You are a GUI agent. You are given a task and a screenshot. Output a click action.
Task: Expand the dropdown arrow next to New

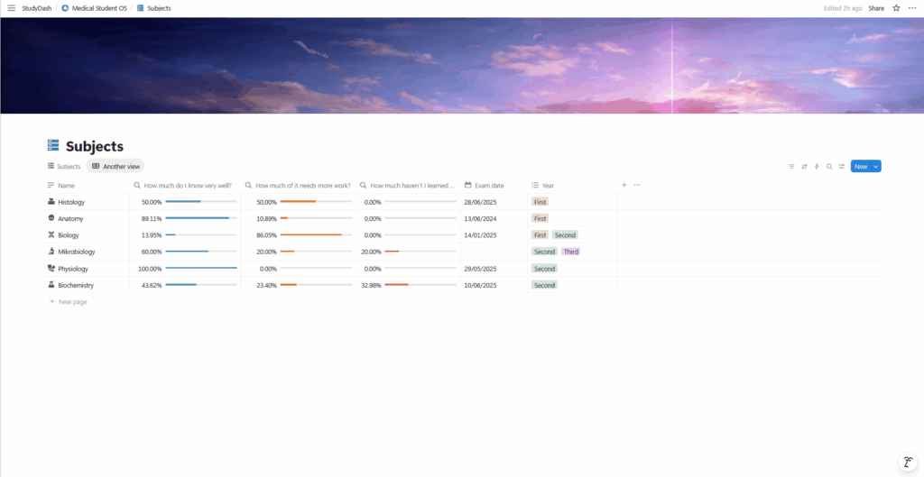[876, 167]
